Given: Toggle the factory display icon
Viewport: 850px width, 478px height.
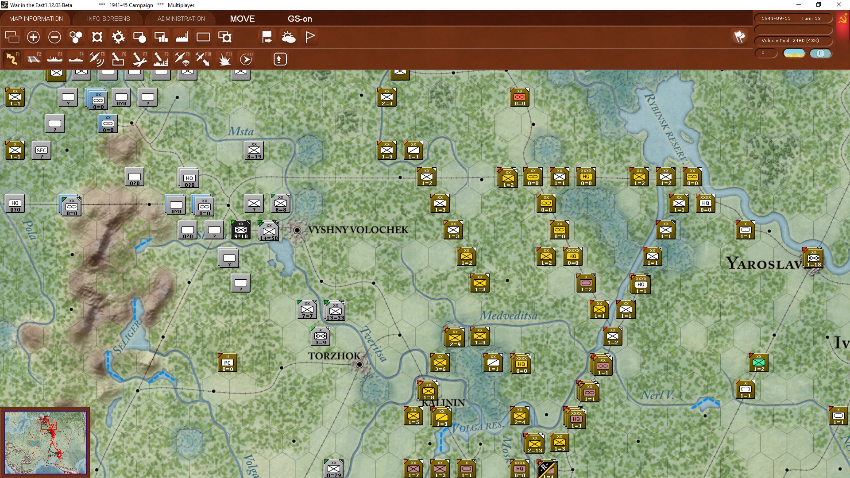Looking at the screenshot, I should pos(182,37).
